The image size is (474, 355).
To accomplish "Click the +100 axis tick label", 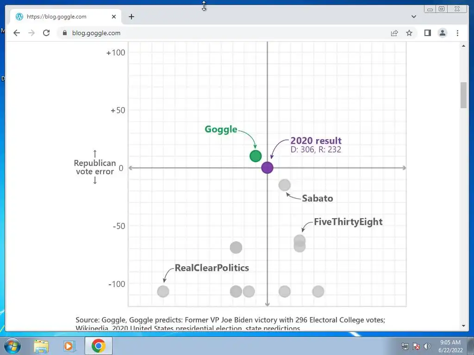I will tap(115, 53).
